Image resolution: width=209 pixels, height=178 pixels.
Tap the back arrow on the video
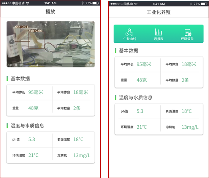pos(12,42)
